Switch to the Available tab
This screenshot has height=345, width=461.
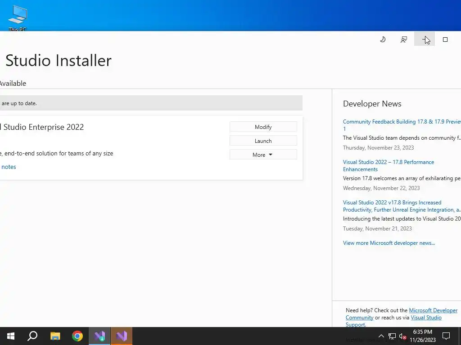click(13, 83)
